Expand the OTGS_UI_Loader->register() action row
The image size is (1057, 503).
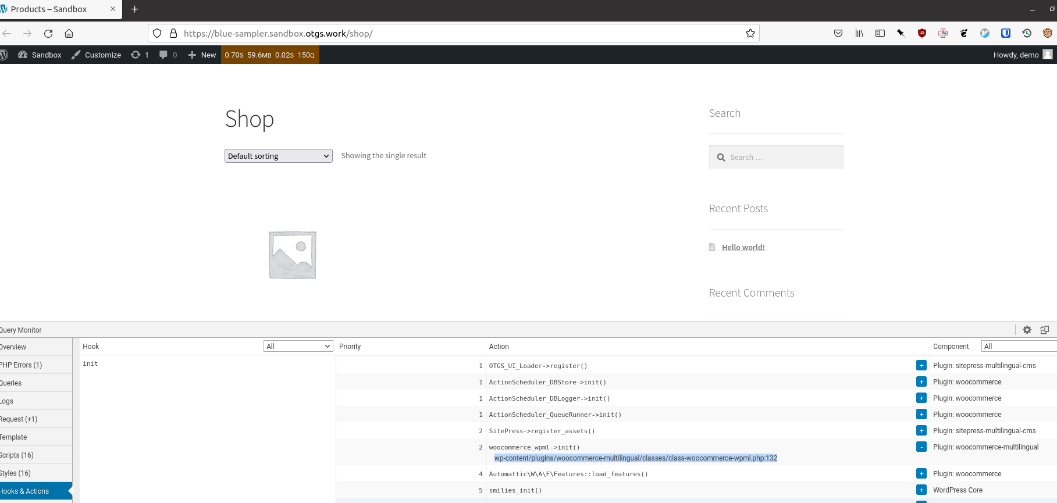pos(921,366)
